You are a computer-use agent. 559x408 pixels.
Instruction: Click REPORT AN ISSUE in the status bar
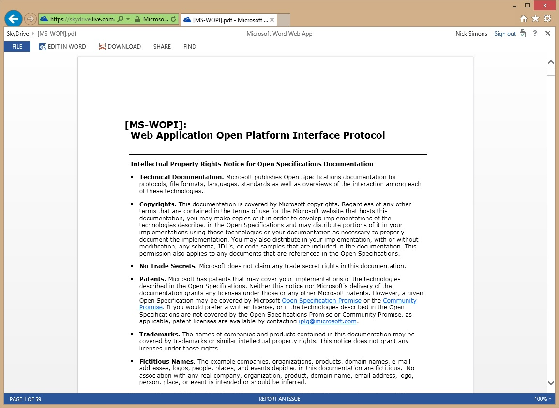(279, 399)
